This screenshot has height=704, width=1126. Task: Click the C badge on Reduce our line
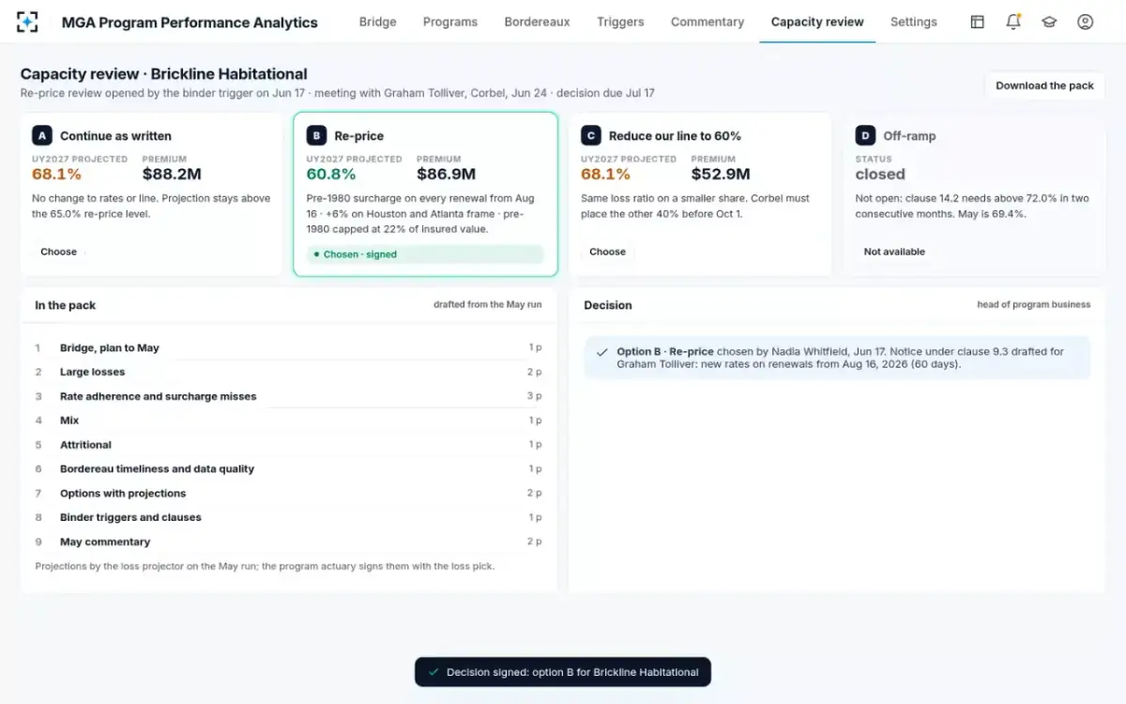pos(590,135)
